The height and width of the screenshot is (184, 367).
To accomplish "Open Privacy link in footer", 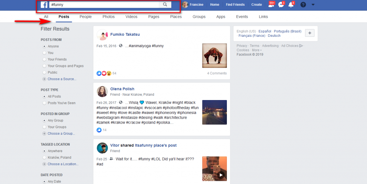I will pyautogui.click(x=242, y=46).
